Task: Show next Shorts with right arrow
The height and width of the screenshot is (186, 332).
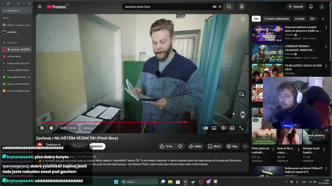Action: 327,130
